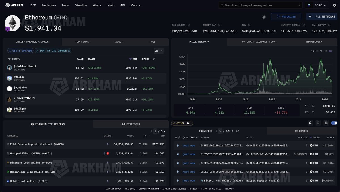Click the alert bell icon above transfers

[311, 123]
